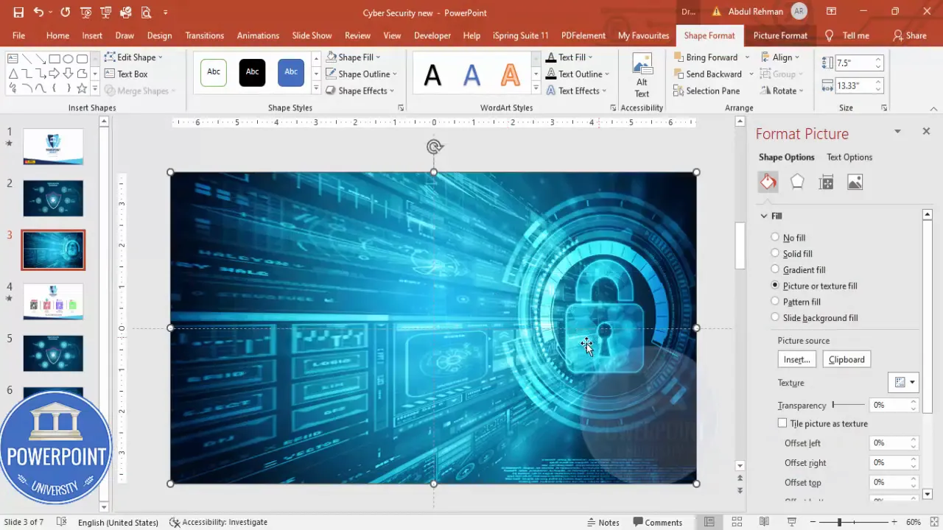Select the Solid fill radio option
This screenshot has height=530, width=943.
(775, 253)
